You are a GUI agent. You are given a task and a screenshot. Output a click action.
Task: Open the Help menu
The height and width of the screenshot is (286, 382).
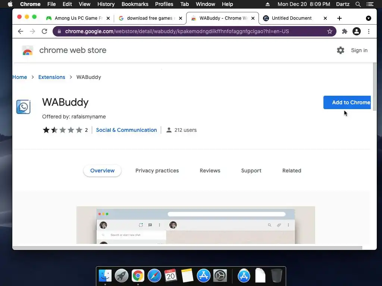(x=227, y=4)
